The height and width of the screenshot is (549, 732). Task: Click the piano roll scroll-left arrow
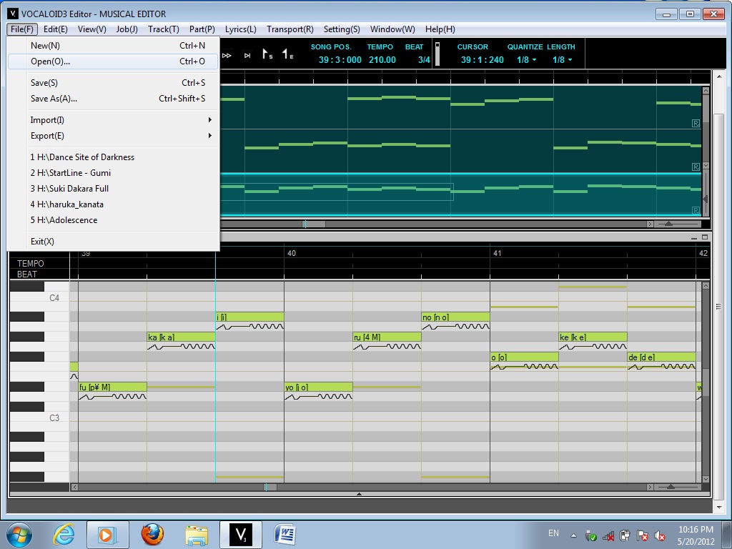[x=74, y=487]
